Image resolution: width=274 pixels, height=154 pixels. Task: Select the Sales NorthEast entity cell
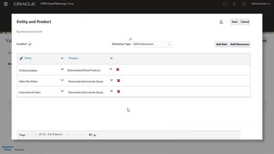click(x=28, y=81)
